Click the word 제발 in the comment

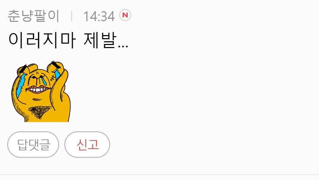[x=100, y=40]
